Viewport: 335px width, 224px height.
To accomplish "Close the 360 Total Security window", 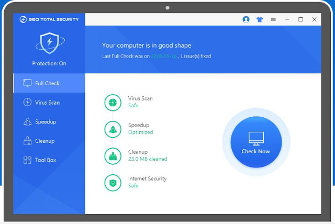I will [x=314, y=19].
